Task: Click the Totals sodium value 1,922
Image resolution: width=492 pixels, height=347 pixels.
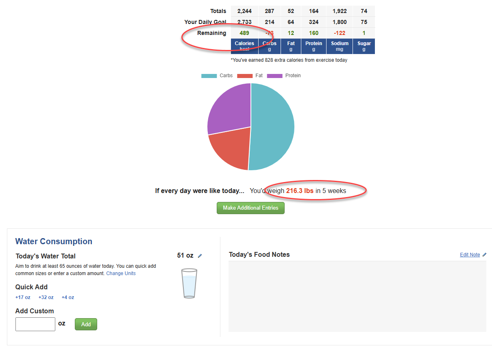Action: click(340, 11)
